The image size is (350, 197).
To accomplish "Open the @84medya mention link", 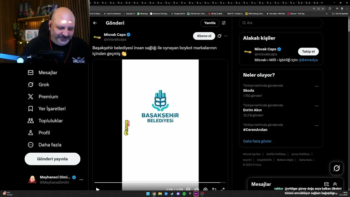I will [308, 60].
